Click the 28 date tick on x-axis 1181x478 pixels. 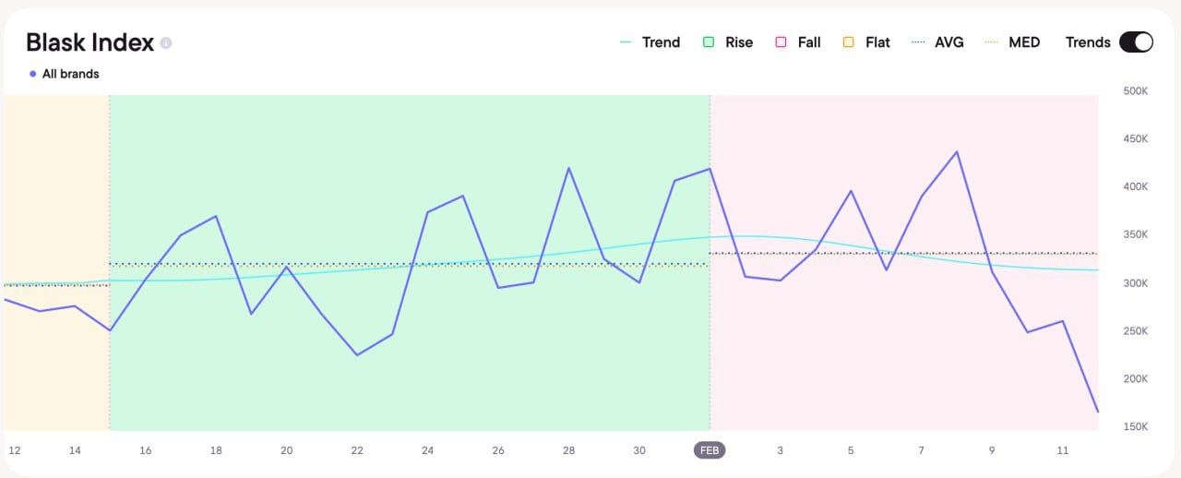coord(569,450)
